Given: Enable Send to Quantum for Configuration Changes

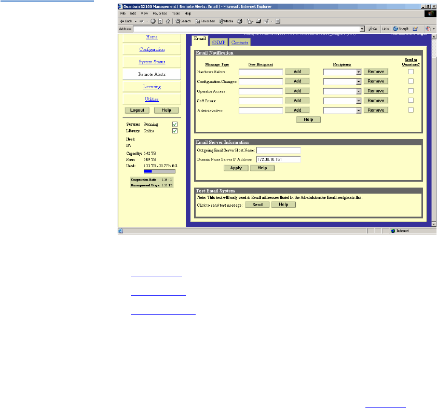Looking at the screenshot, I should pyautogui.click(x=411, y=81).
